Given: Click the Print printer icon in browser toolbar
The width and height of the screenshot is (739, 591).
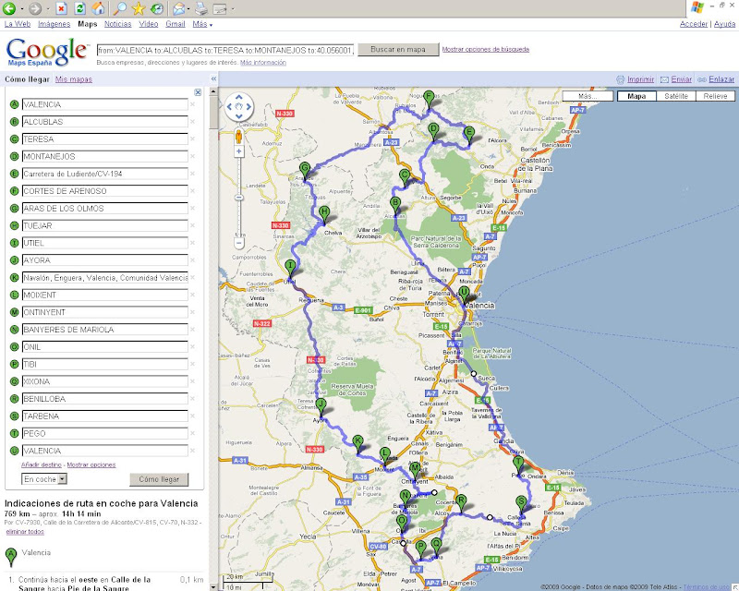Looking at the screenshot, I should tap(200, 8).
